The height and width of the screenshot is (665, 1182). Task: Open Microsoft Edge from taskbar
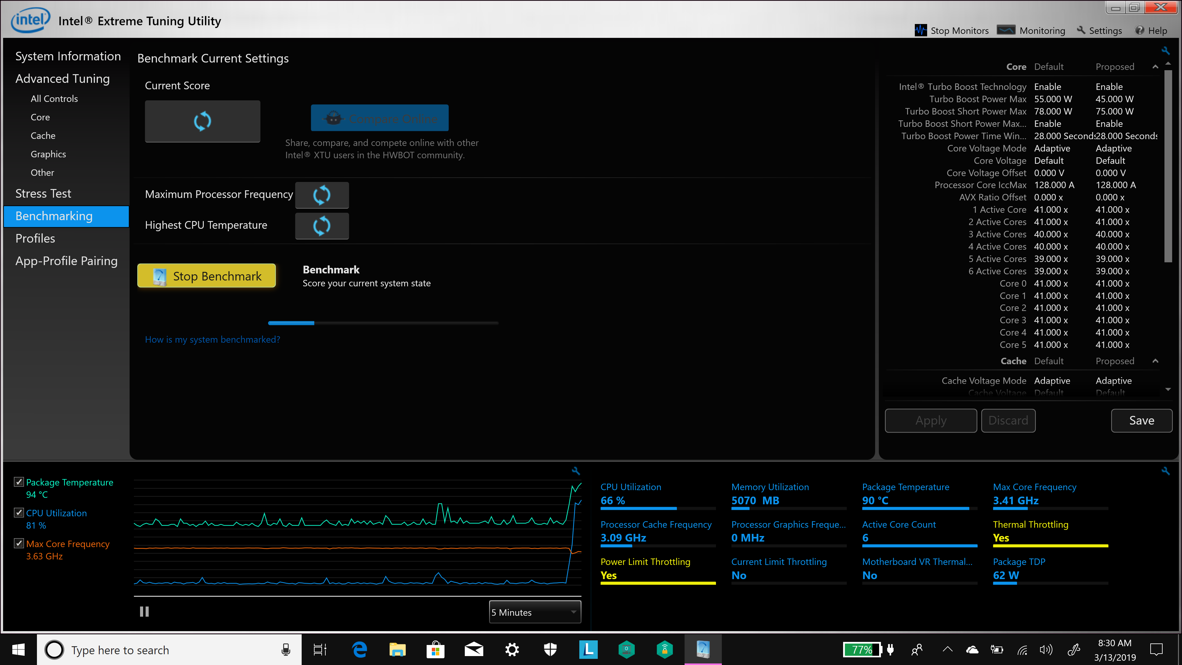(359, 650)
